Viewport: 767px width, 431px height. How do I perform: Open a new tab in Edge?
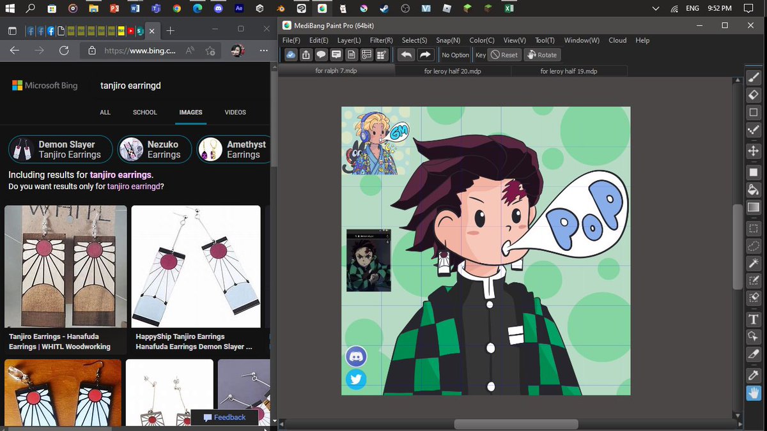(x=171, y=31)
